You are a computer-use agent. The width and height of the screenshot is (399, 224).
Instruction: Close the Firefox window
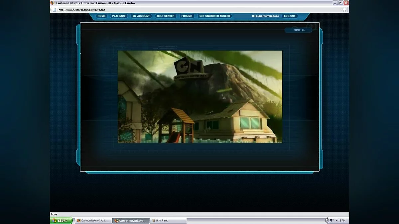[346, 3]
